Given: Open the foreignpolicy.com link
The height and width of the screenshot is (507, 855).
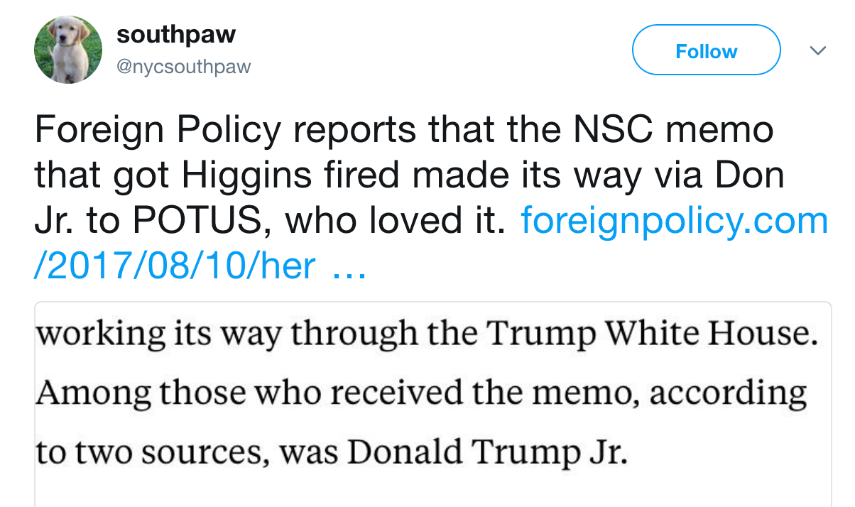Looking at the screenshot, I should click(x=674, y=222).
